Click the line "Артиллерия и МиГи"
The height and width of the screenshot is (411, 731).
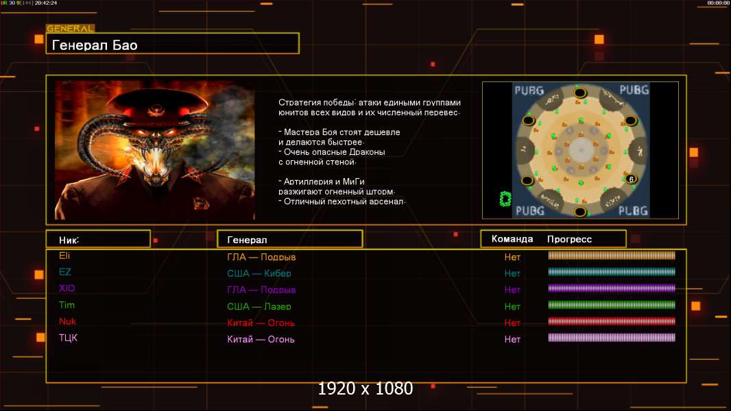click(x=324, y=182)
